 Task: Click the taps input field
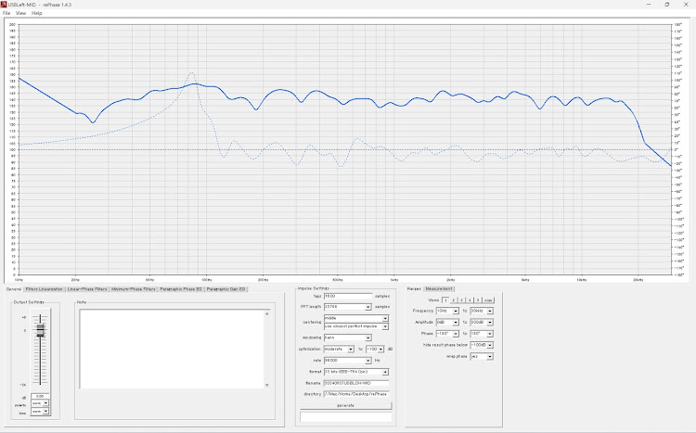pyautogui.click(x=348, y=296)
